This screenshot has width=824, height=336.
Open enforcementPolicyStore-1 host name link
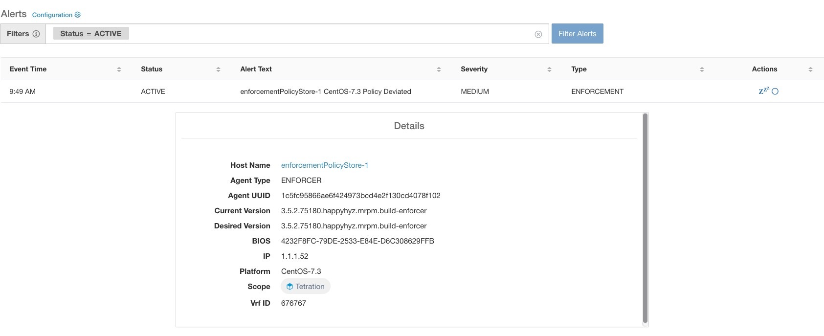pyautogui.click(x=325, y=165)
